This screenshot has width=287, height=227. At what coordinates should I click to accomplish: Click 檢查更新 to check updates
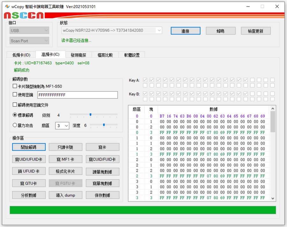255,31
